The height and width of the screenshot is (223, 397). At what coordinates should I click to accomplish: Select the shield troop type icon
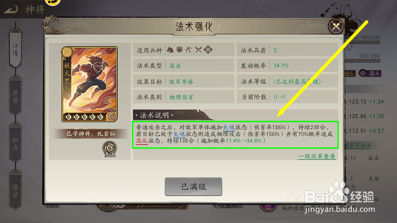point(179,50)
